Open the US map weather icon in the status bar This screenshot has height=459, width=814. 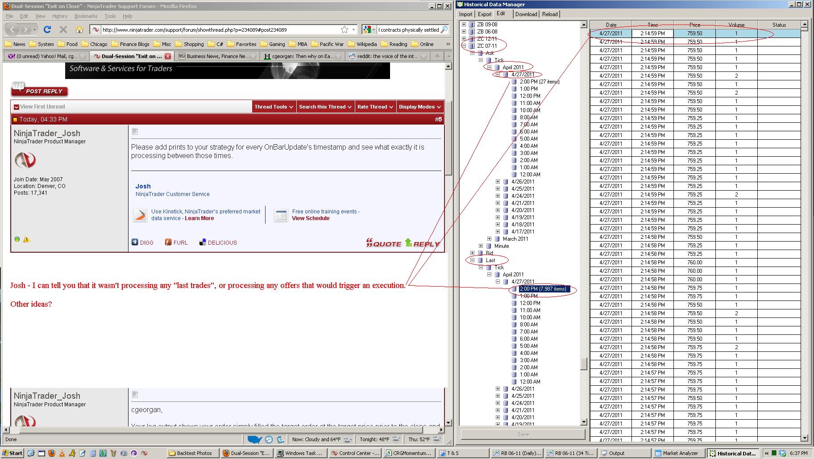(254, 439)
